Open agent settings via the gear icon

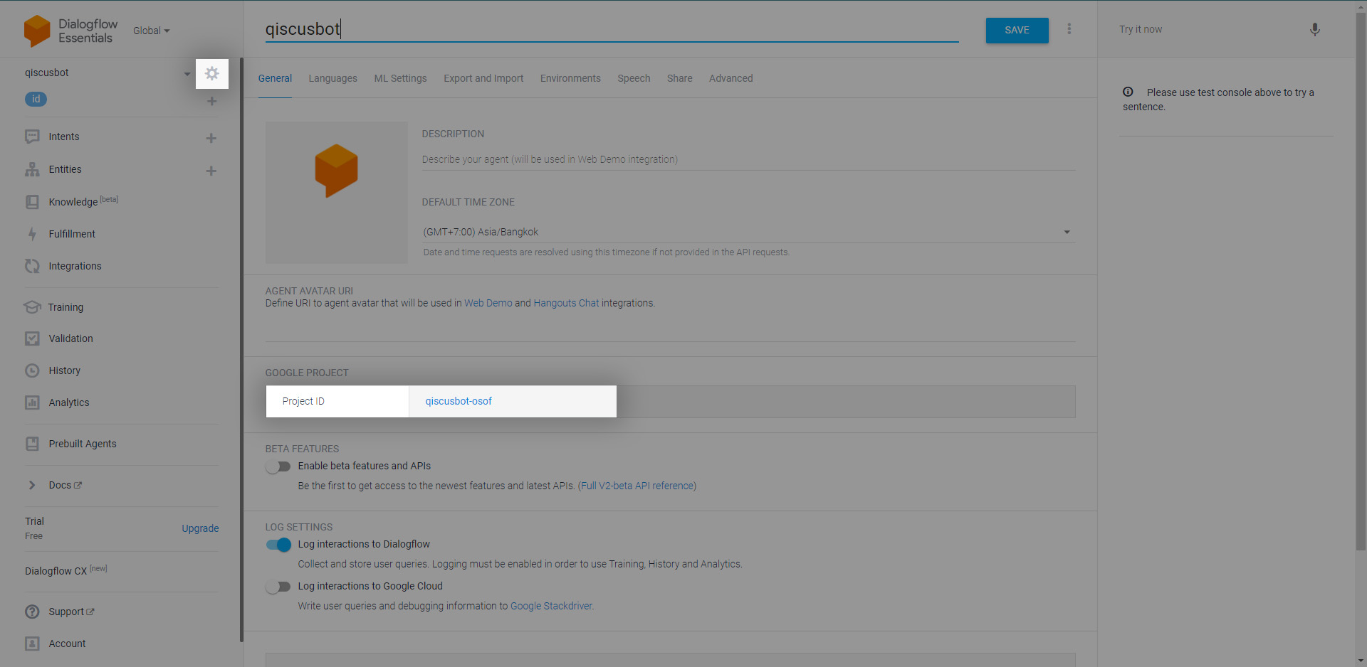click(x=211, y=73)
